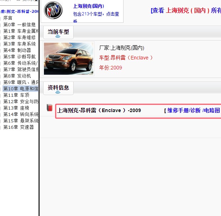
Task: Open the 维修手册/诊断/电路图 link
Action: 194,110
